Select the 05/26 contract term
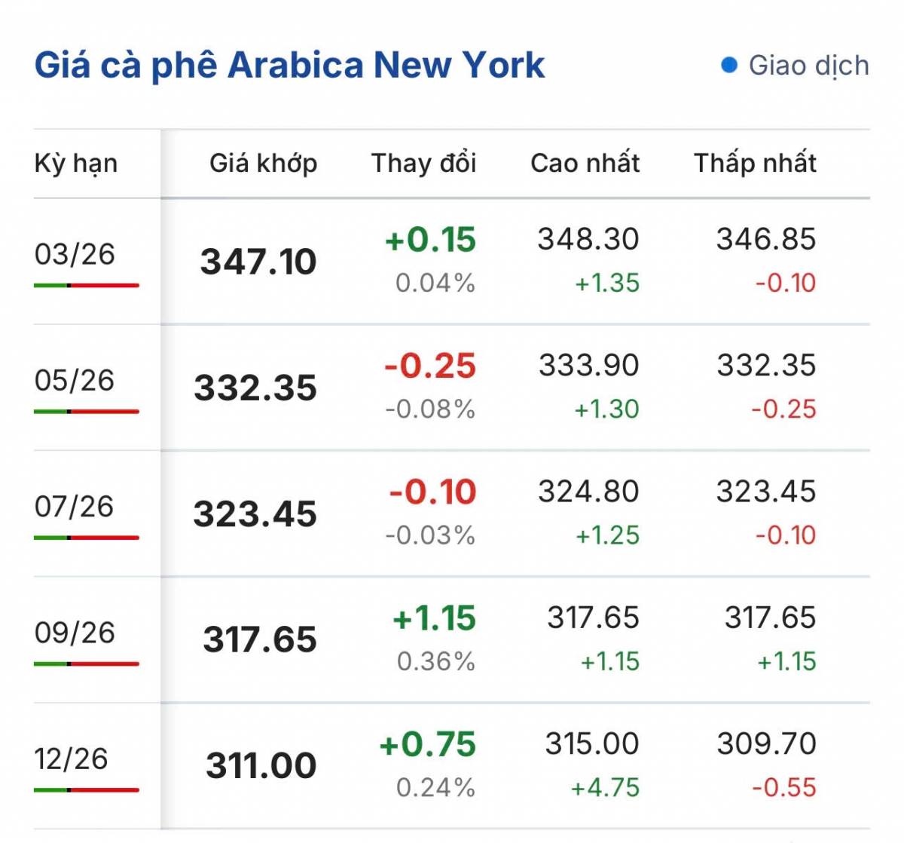Viewport: 904px width, 843px height. pos(75,381)
